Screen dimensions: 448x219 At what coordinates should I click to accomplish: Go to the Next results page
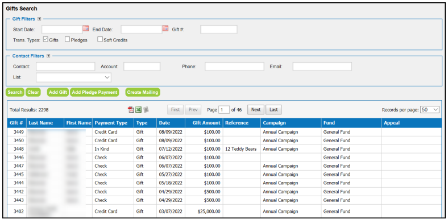(x=256, y=109)
